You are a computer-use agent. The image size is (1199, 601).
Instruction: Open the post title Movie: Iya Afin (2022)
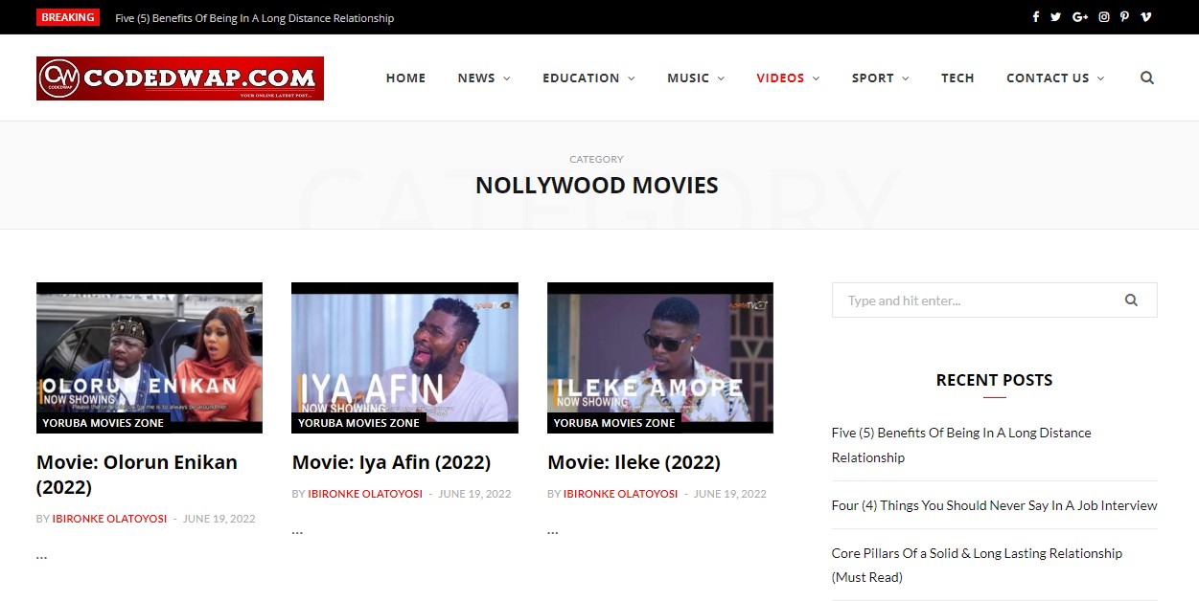pyautogui.click(x=391, y=462)
